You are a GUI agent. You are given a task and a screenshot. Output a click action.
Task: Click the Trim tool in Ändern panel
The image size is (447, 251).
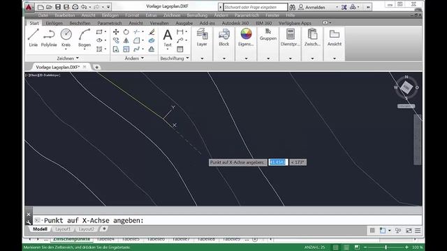(x=137, y=32)
